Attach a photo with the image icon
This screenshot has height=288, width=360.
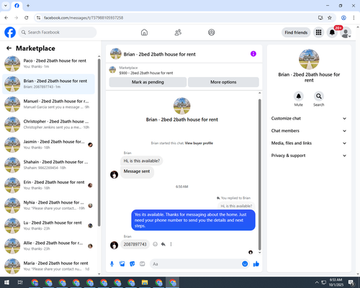[x=122, y=264]
